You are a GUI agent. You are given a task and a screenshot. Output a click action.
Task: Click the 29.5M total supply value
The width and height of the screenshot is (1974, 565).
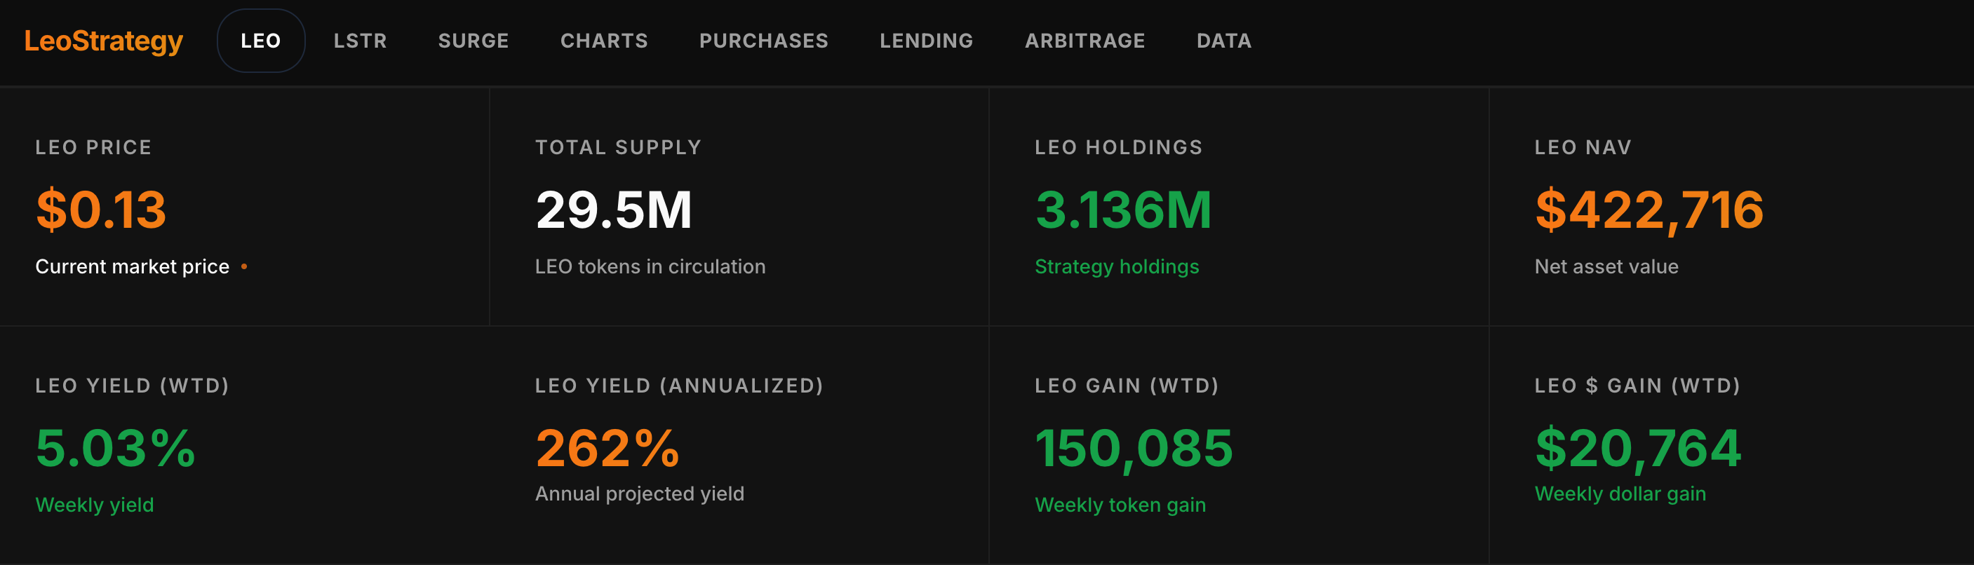[x=614, y=210]
